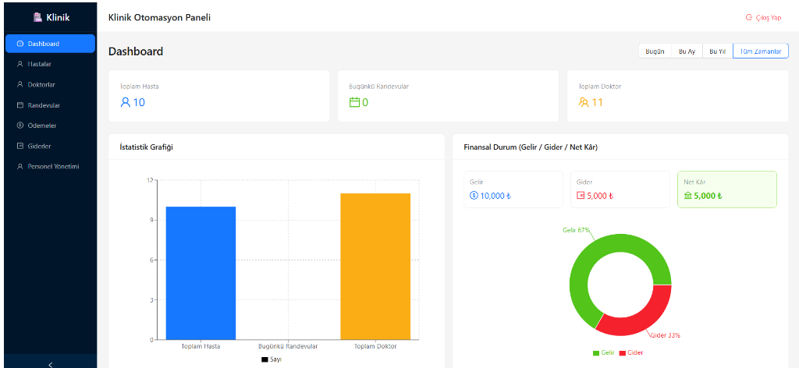Click the Doktorlar person icon

(x=20, y=84)
